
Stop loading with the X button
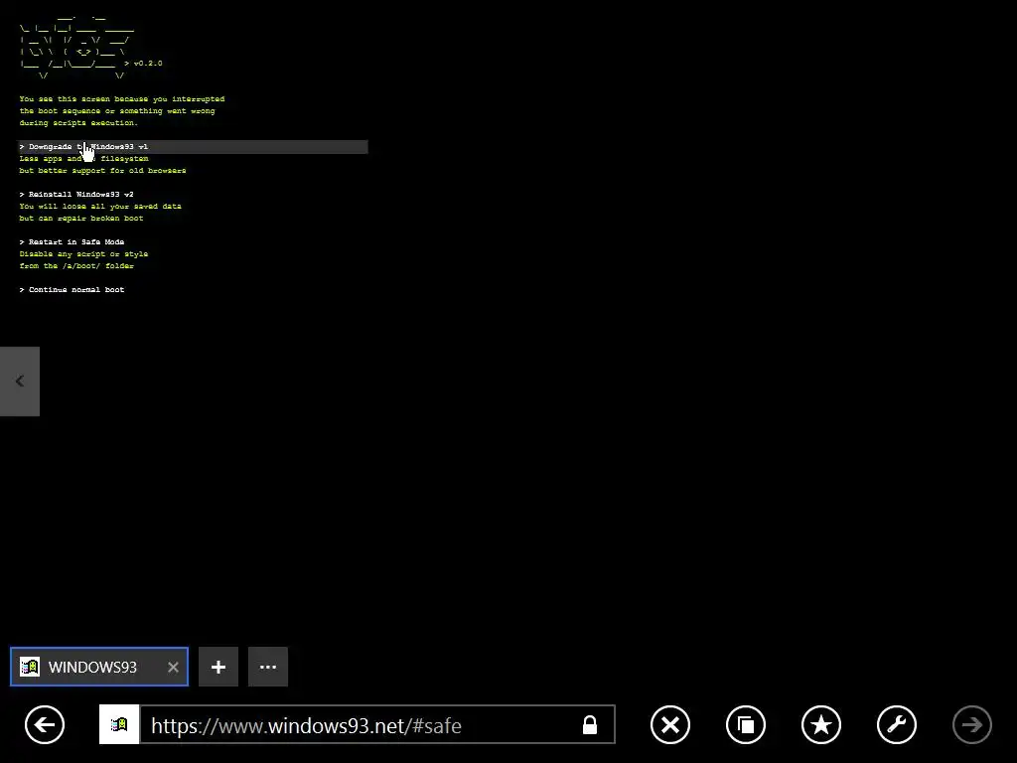[670, 724]
